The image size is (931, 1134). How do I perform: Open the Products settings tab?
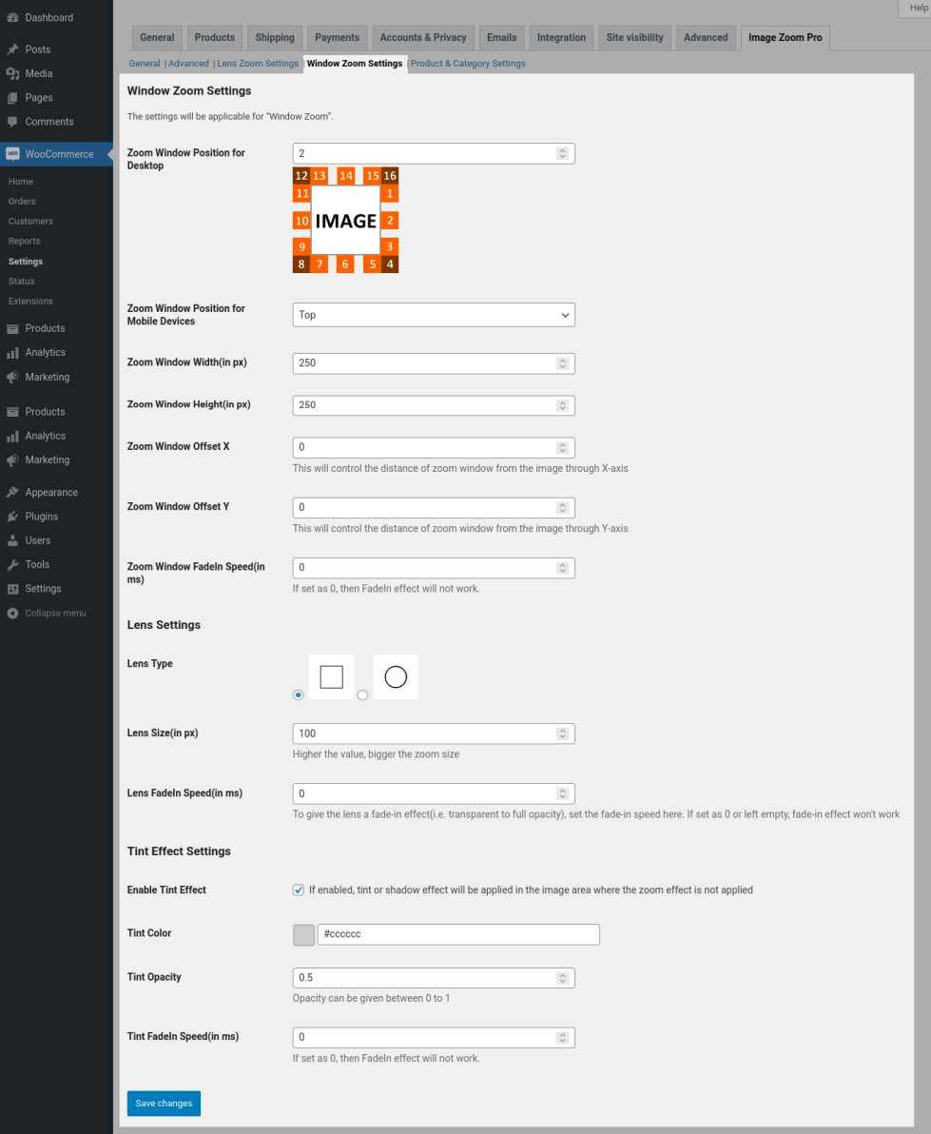pos(215,38)
